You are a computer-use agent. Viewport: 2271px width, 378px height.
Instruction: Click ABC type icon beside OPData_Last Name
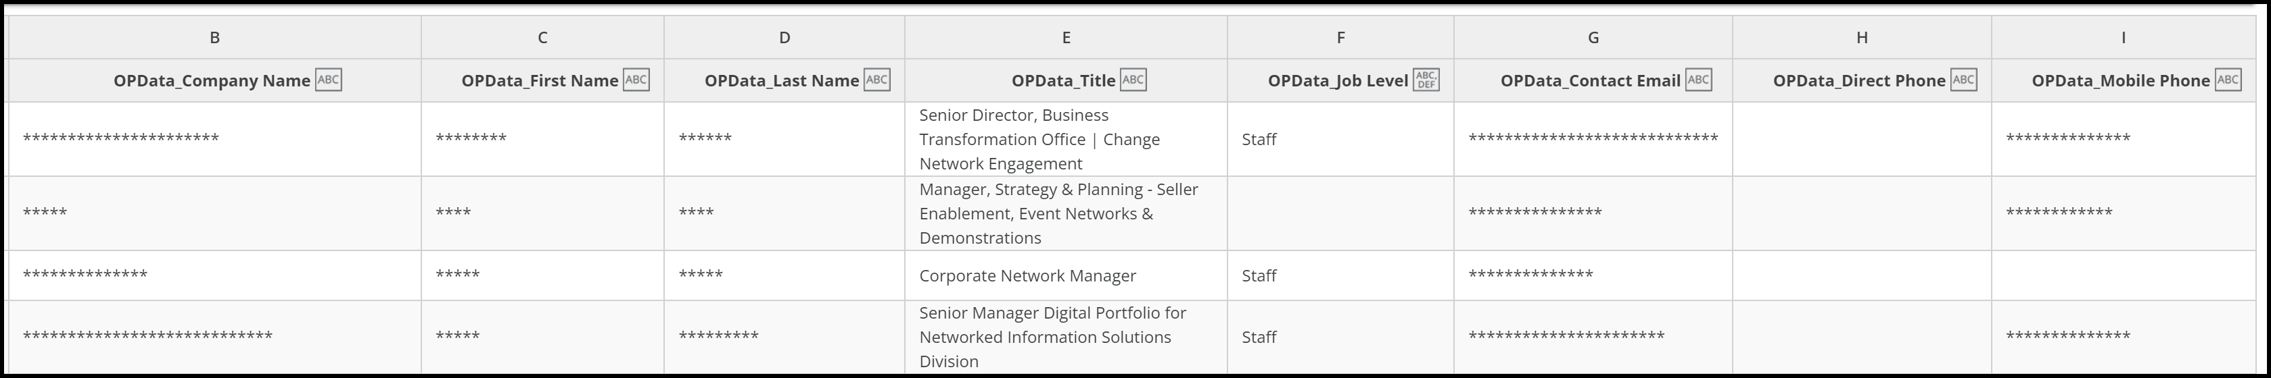[x=876, y=80]
